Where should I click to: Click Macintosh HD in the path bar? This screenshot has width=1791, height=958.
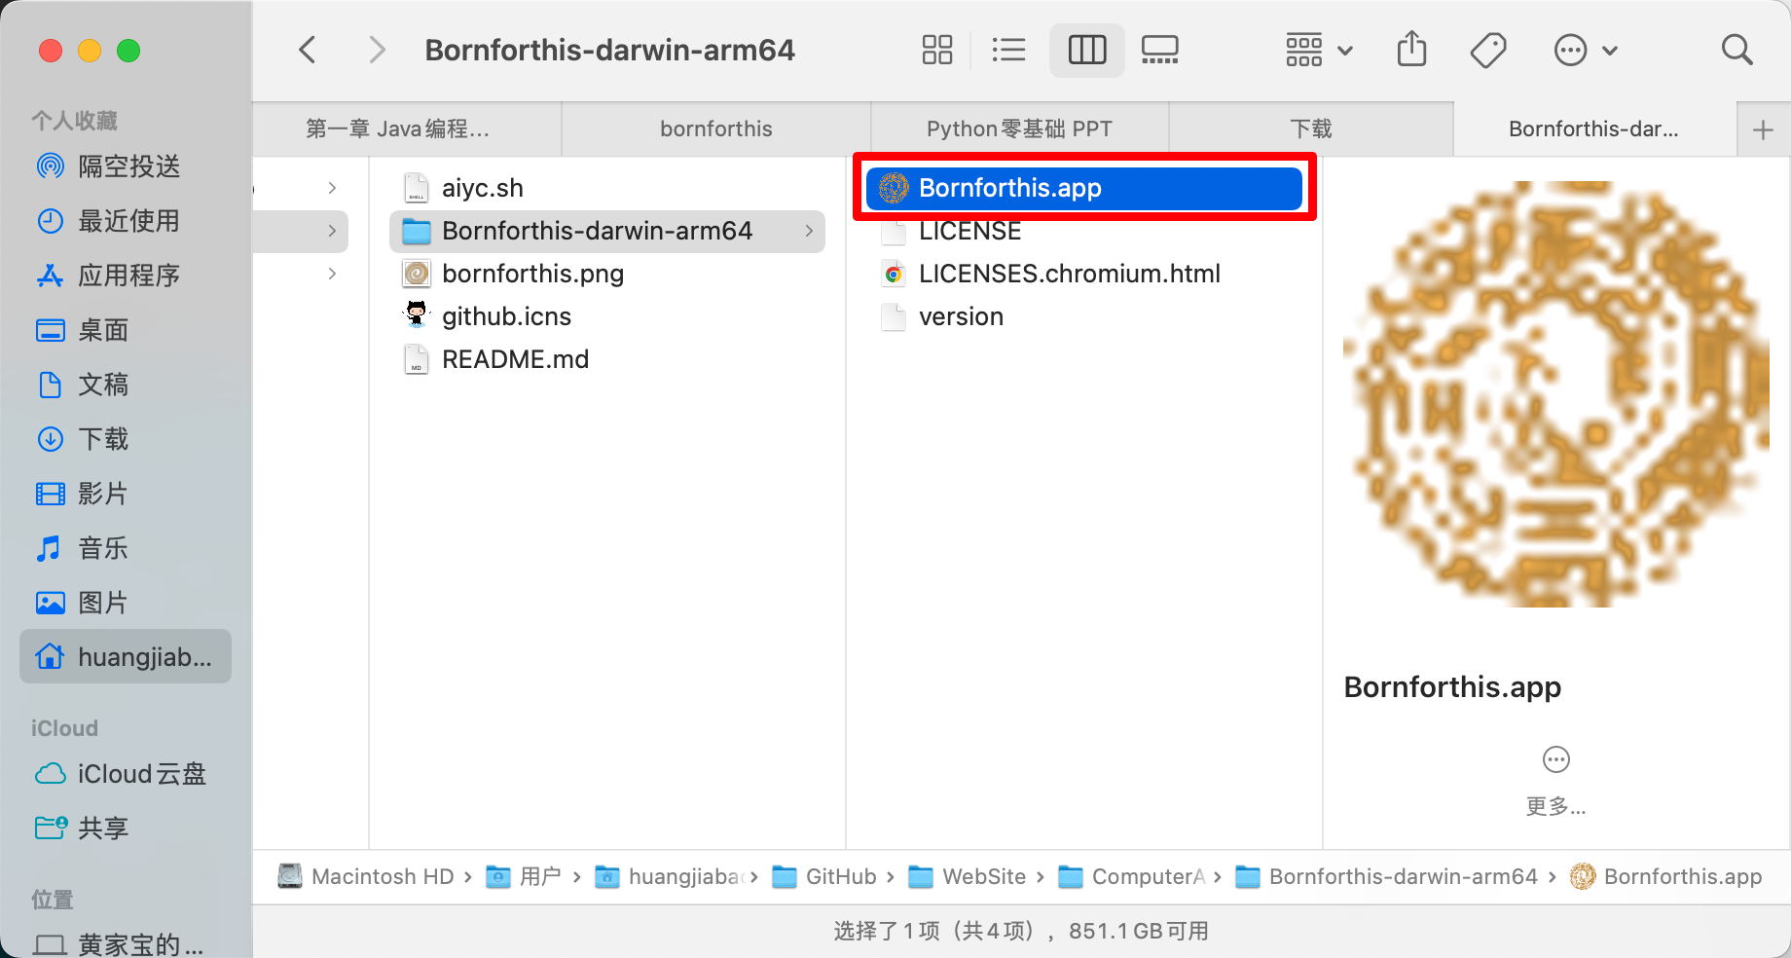[x=366, y=877]
